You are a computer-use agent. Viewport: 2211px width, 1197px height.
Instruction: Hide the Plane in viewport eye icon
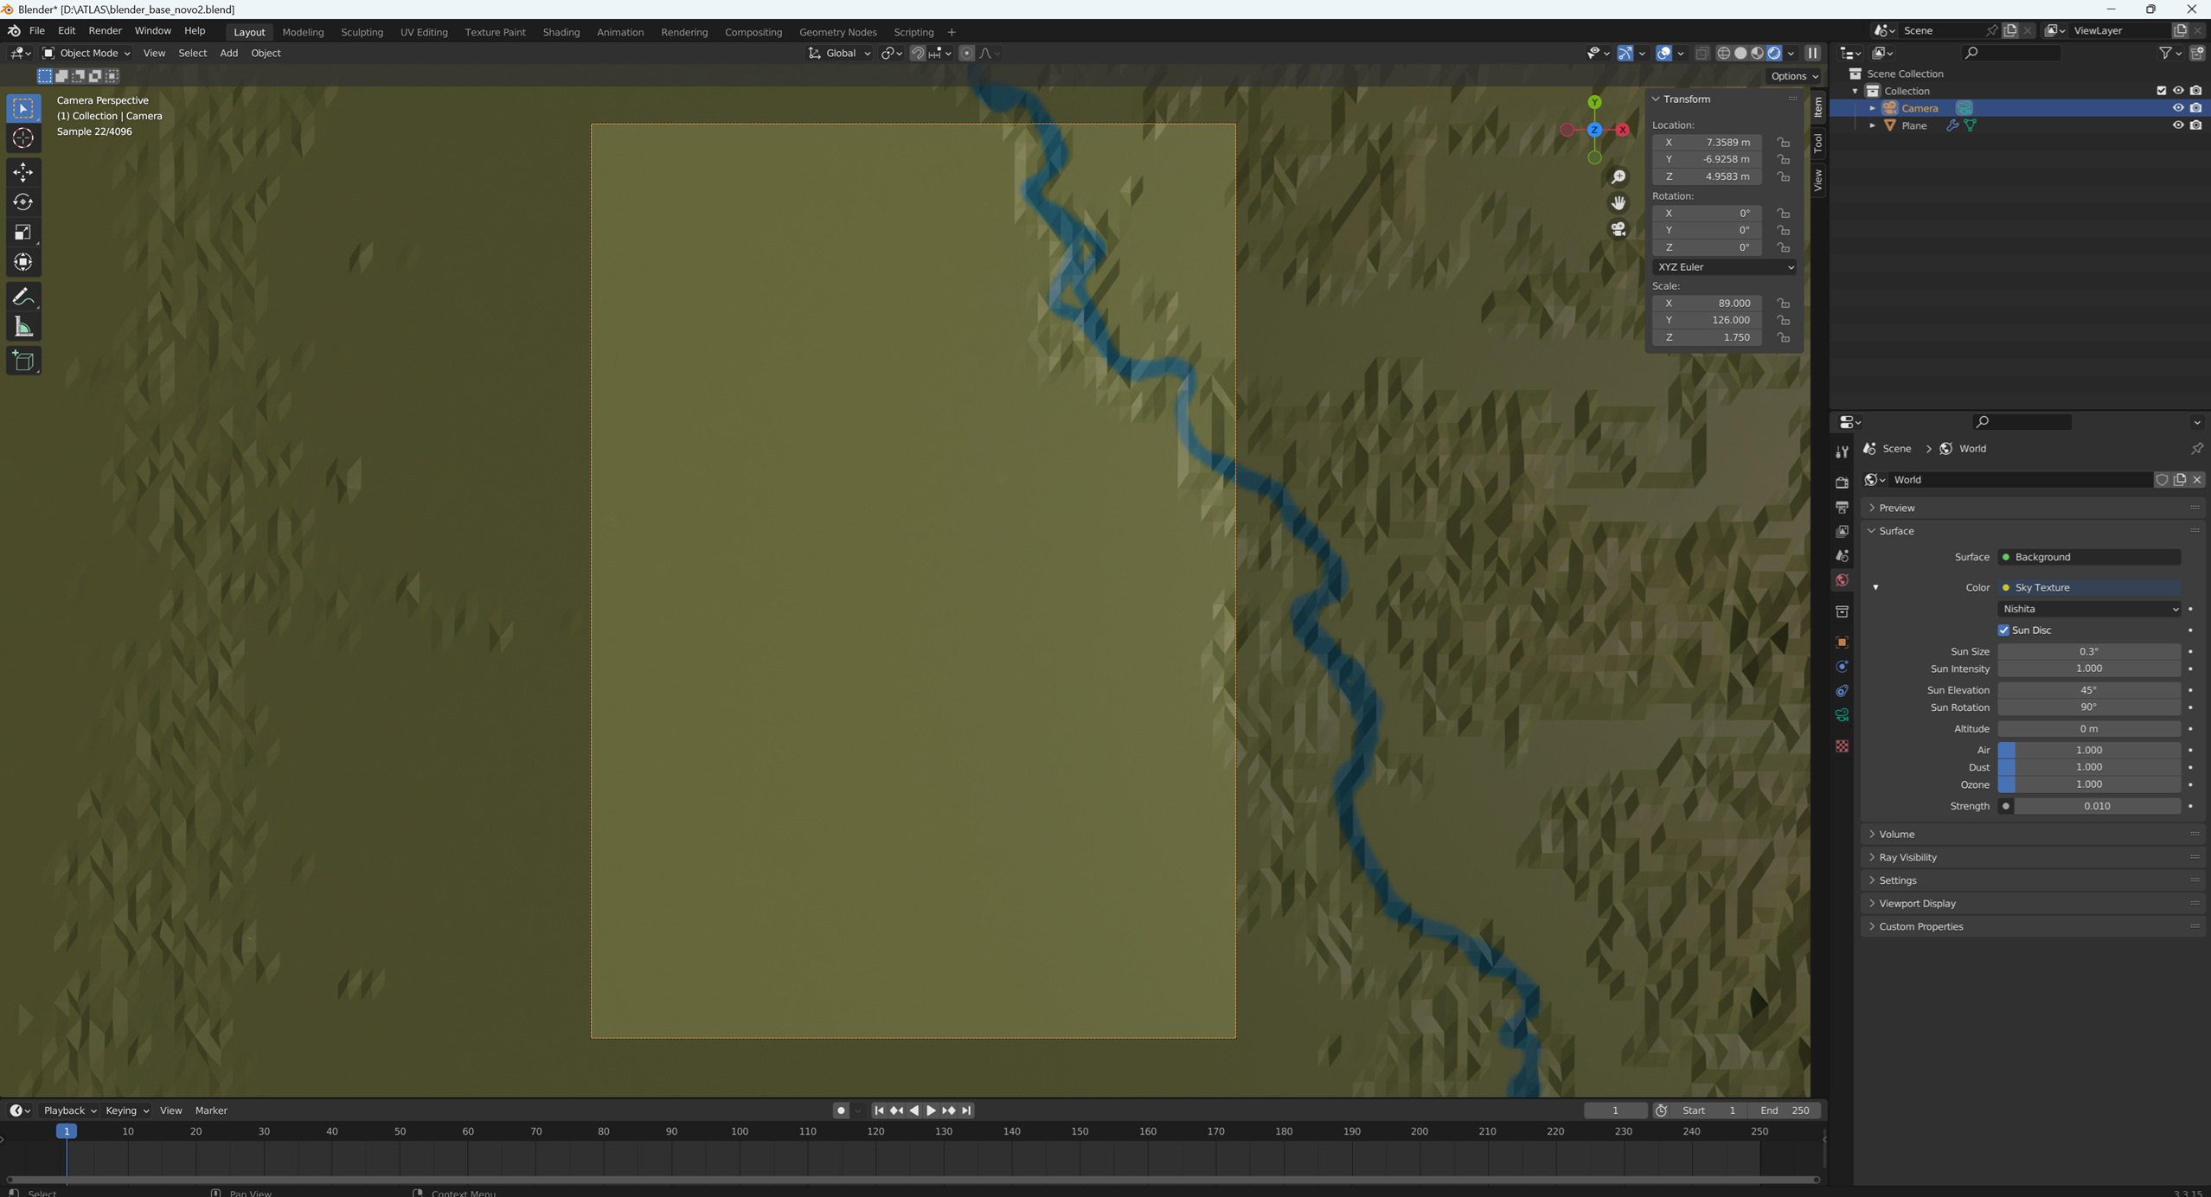[x=2177, y=125]
